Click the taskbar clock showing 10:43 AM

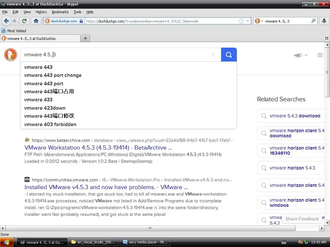click(318, 242)
